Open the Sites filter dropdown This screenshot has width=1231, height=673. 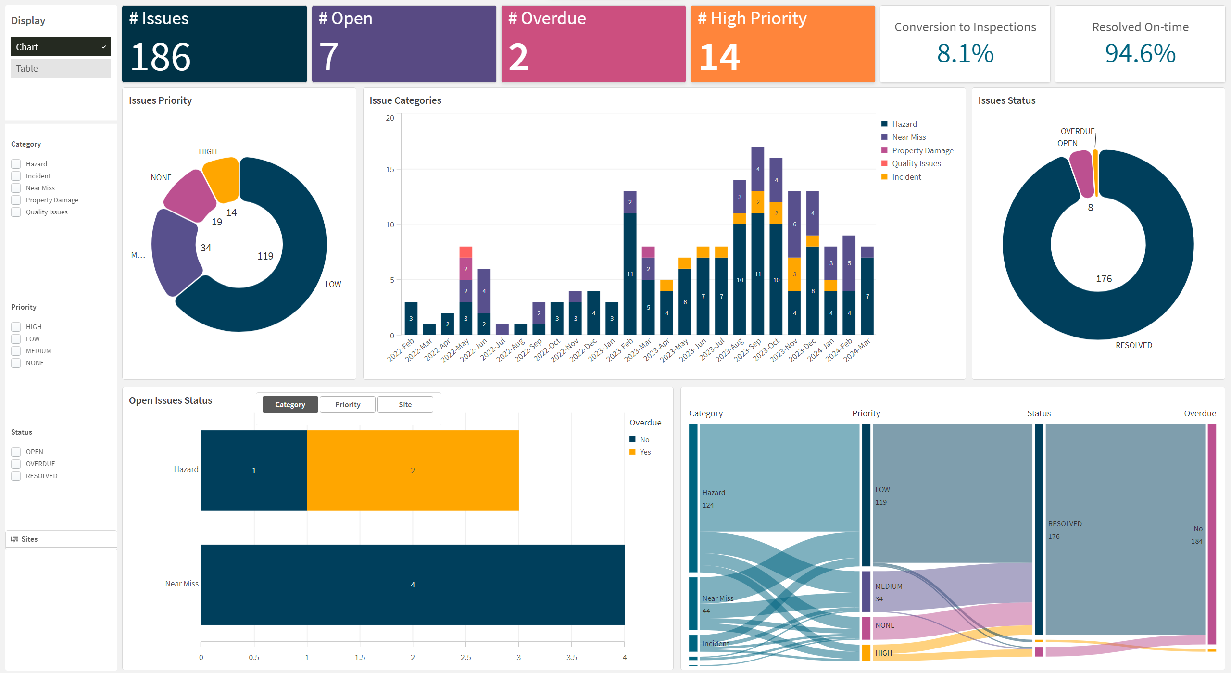coord(61,539)
